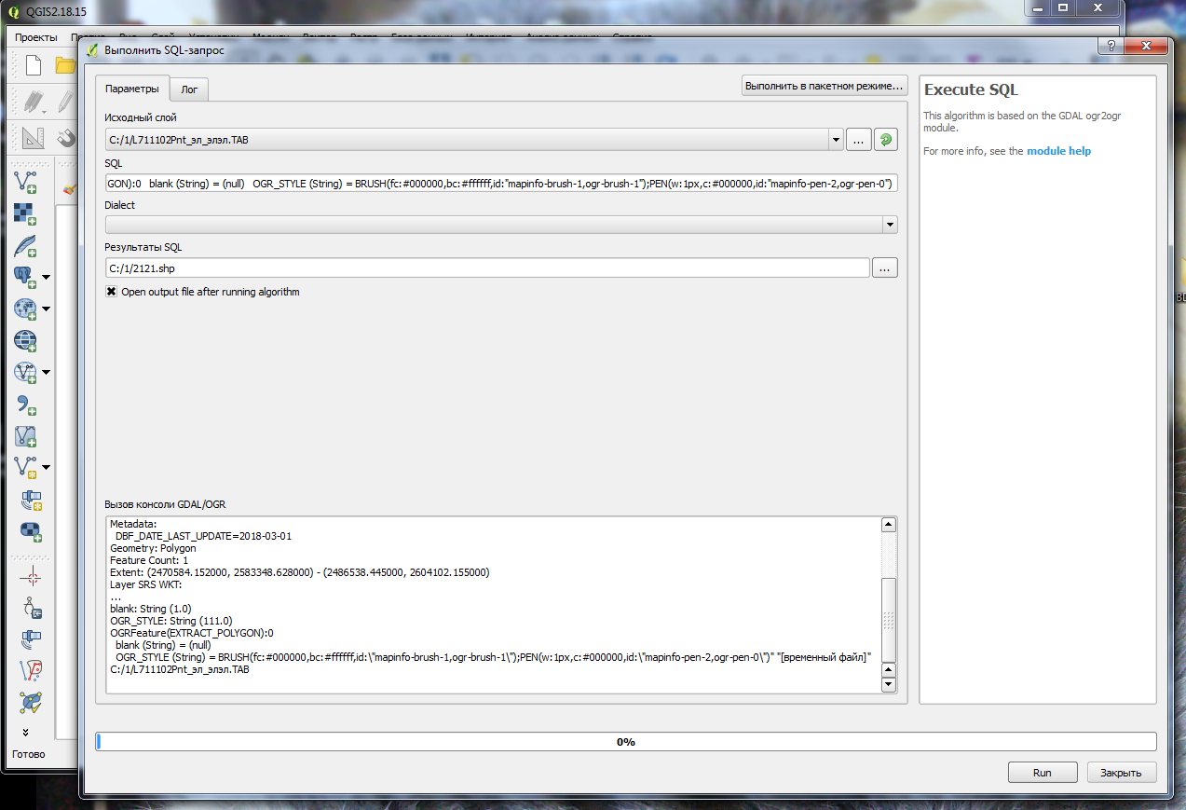
Task: Add PostGIS layer elephant icon
Action: point(25,277)
